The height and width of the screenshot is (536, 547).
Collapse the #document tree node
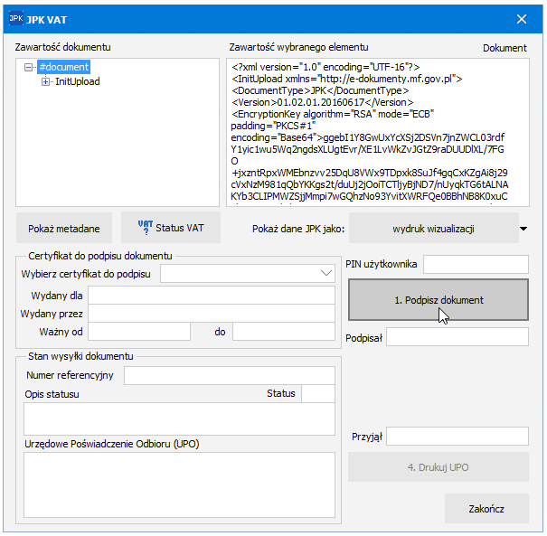(30, 67)
